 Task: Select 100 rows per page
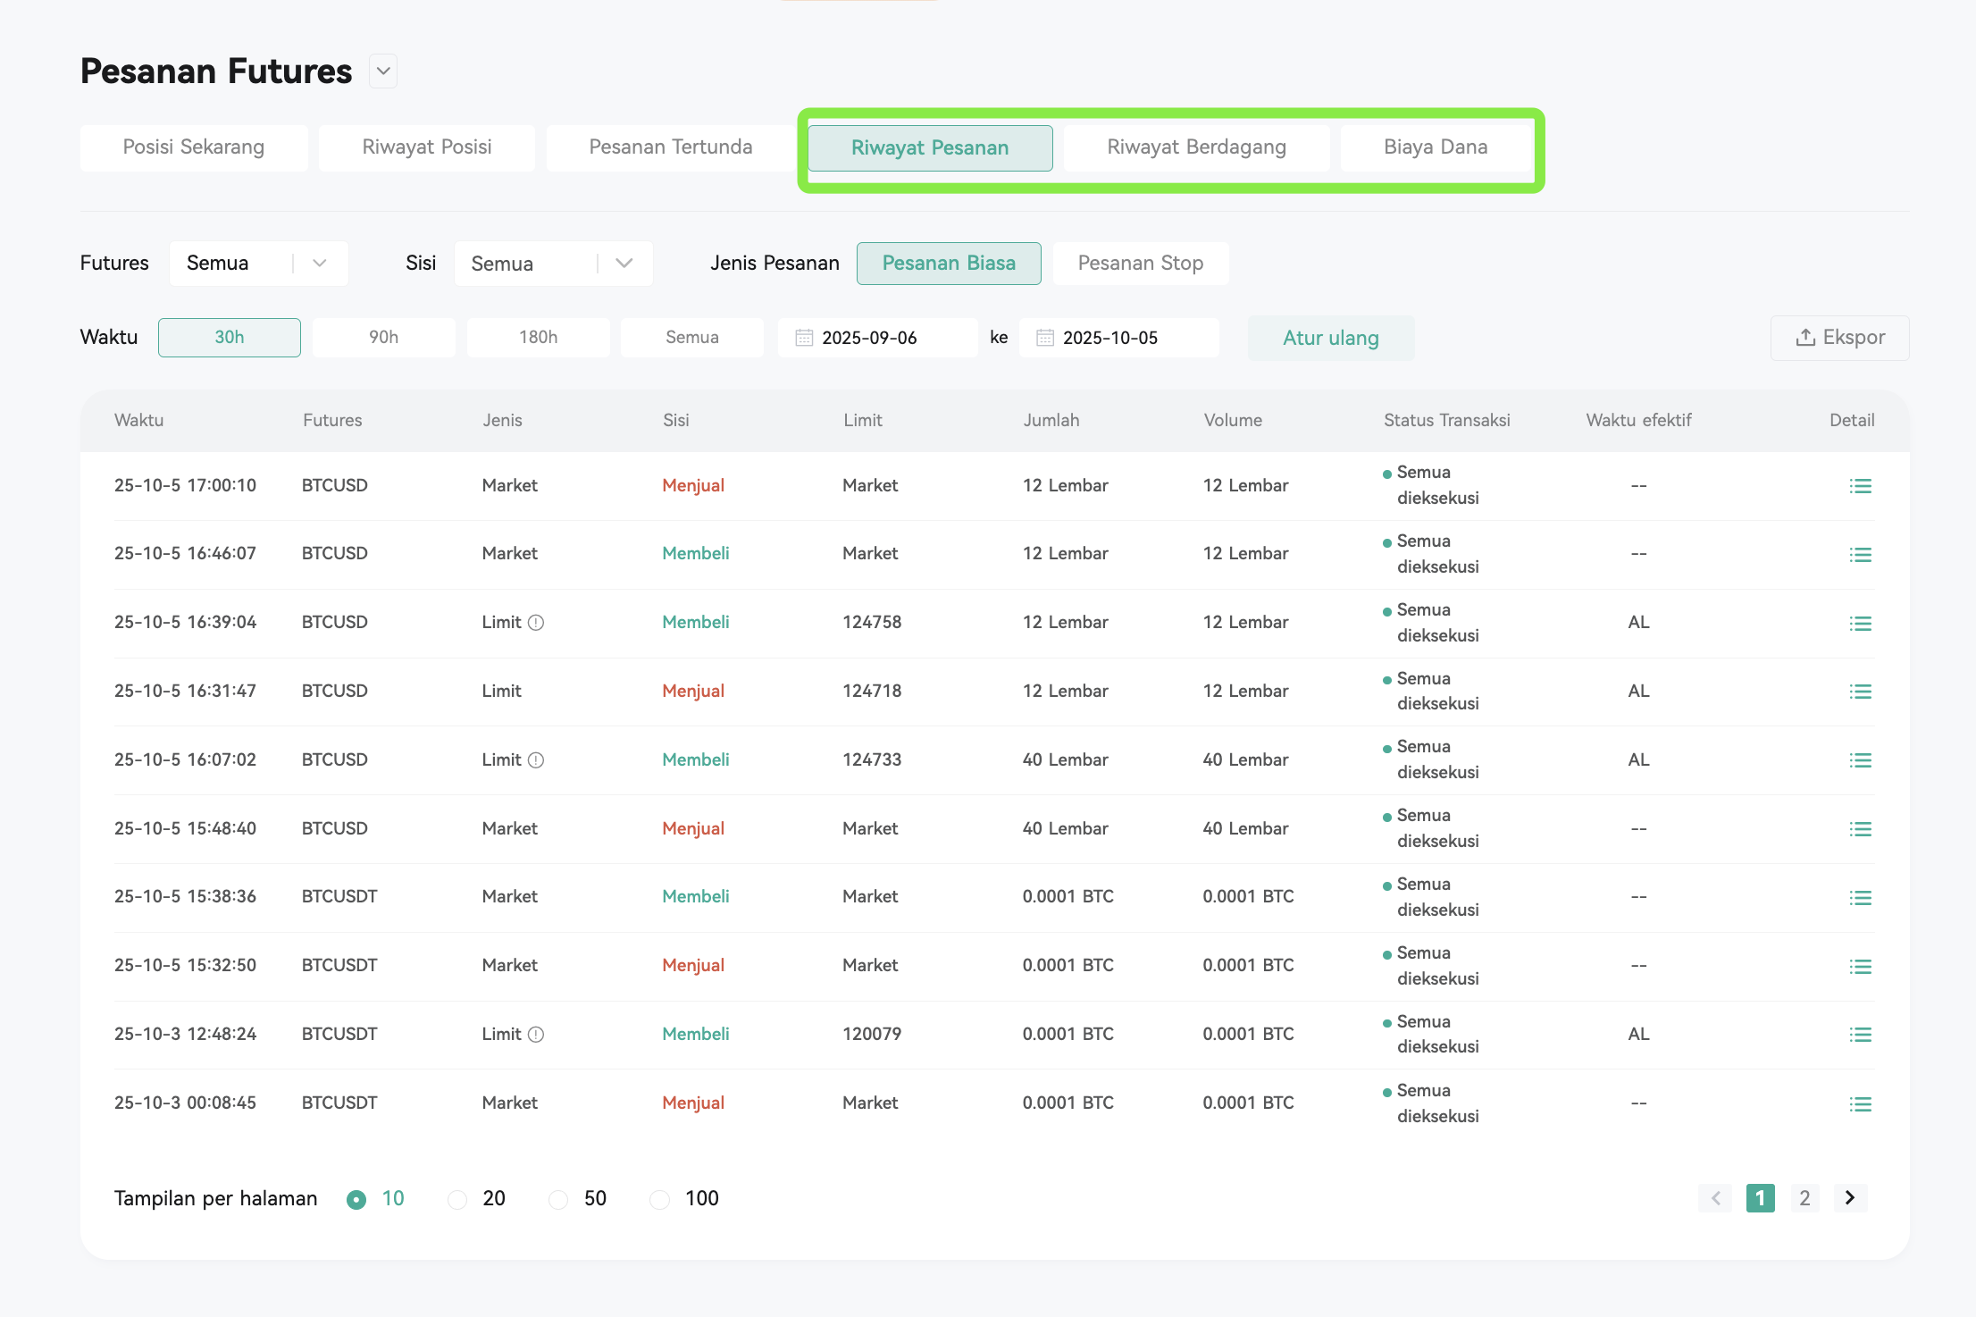pyautogui.click(x=659, y=1199)
